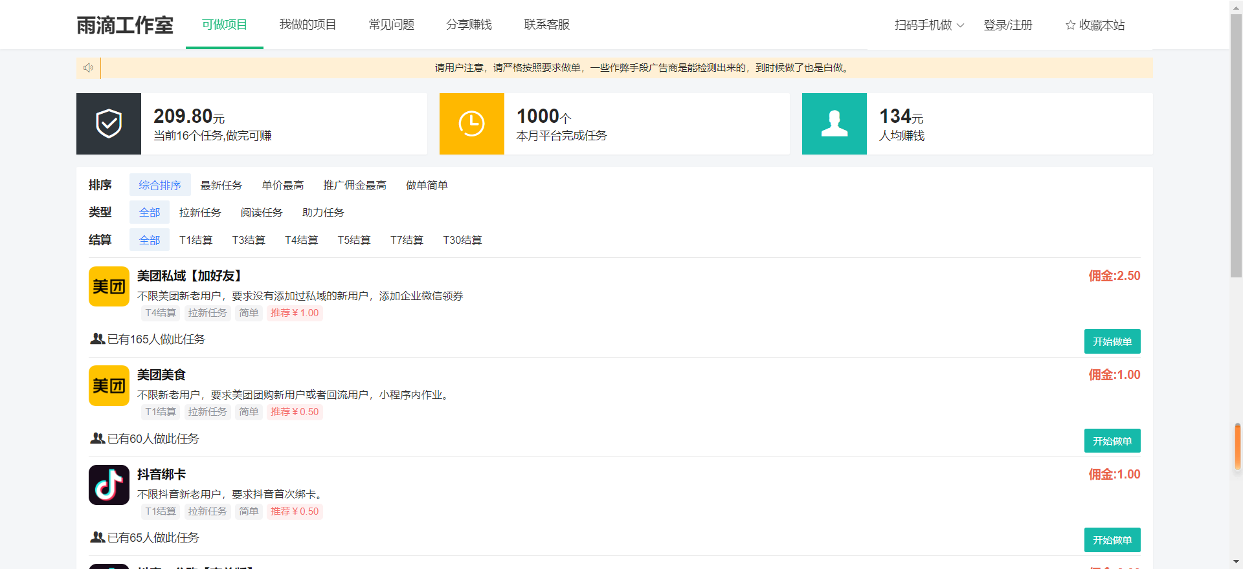The height and width of the screenshot is (569, 1243).
Task: Filter by 拉新任务 type
Action: [200, 212]
